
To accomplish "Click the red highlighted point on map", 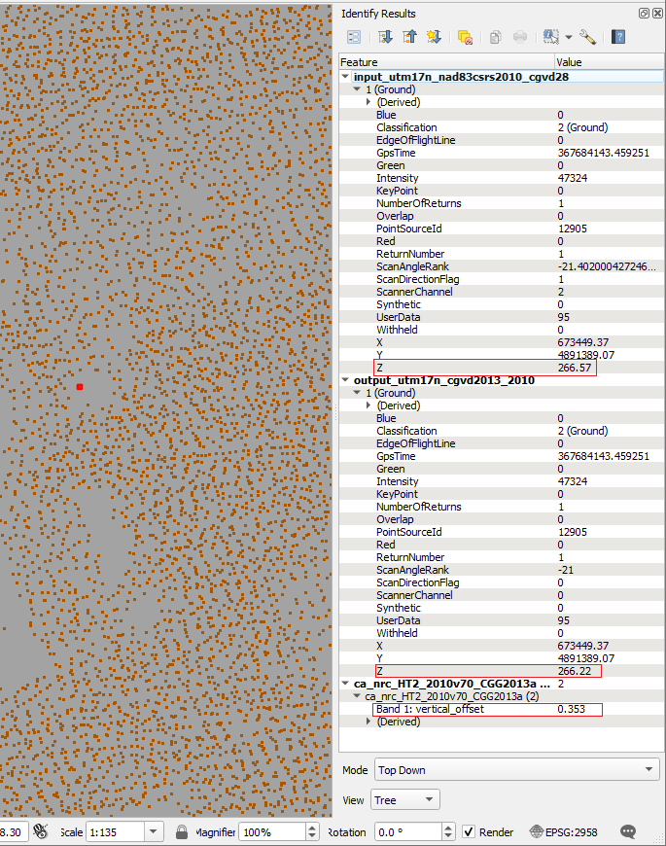I will [x=80, y=387].
